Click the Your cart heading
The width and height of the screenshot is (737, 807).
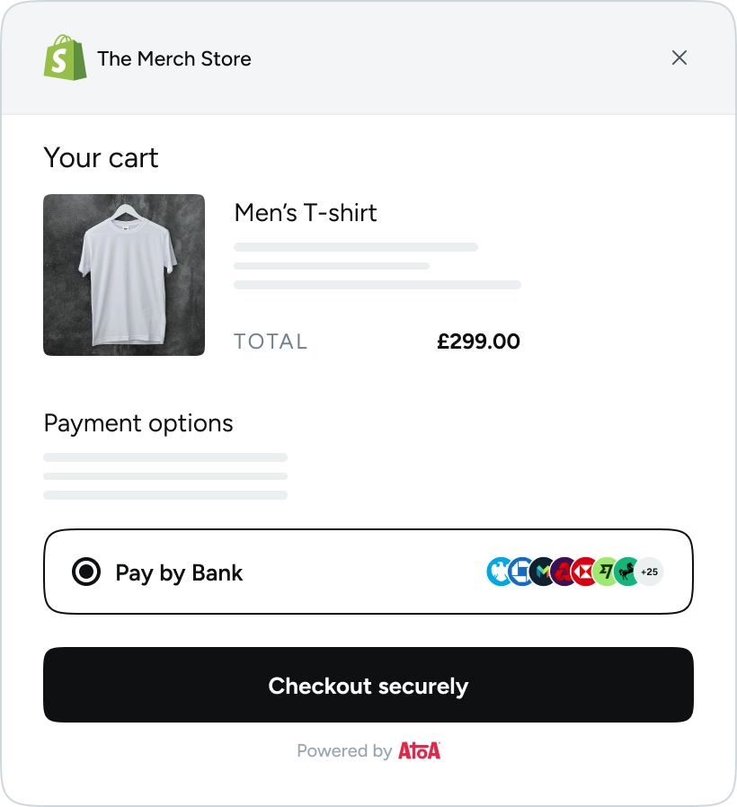pos(101,158)
